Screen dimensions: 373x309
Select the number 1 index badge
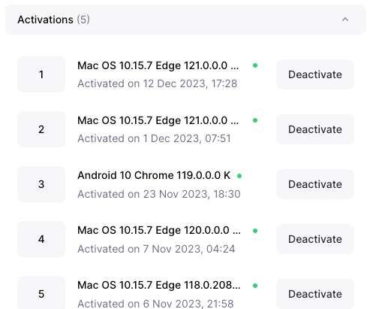pyautogui.click(x=41, y=74)
